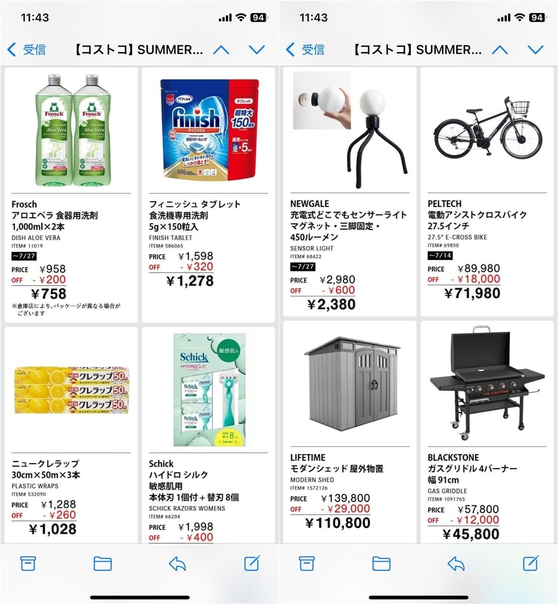Open the Frosch aloe vera dish soap image

coord(71,130)
